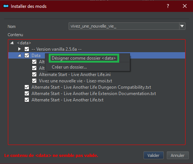Select Alternate Start - Live Another Life.txt item
The image size is (193, 164).
pos(67,100)
